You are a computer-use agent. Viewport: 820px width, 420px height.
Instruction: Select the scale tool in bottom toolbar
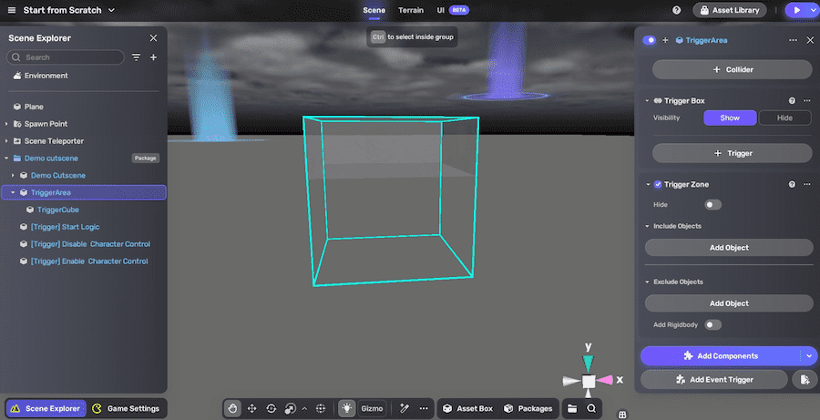[291, 408]
